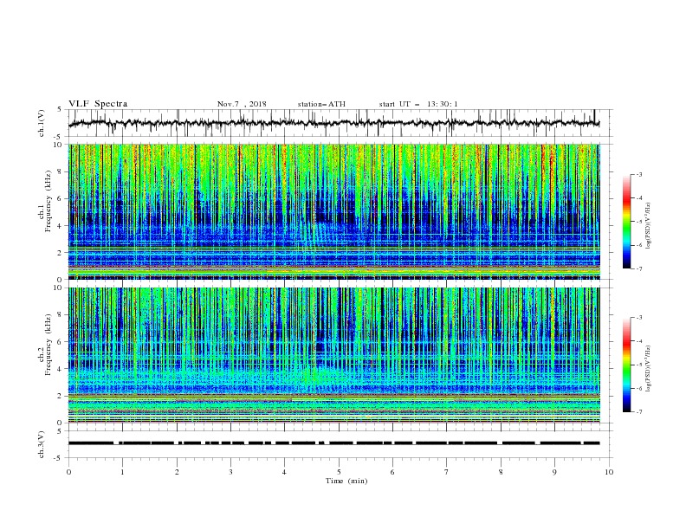Viewport: 686px width, 530px height.
Task: Click the time axis tick "3"
Action: pos(230,472)
